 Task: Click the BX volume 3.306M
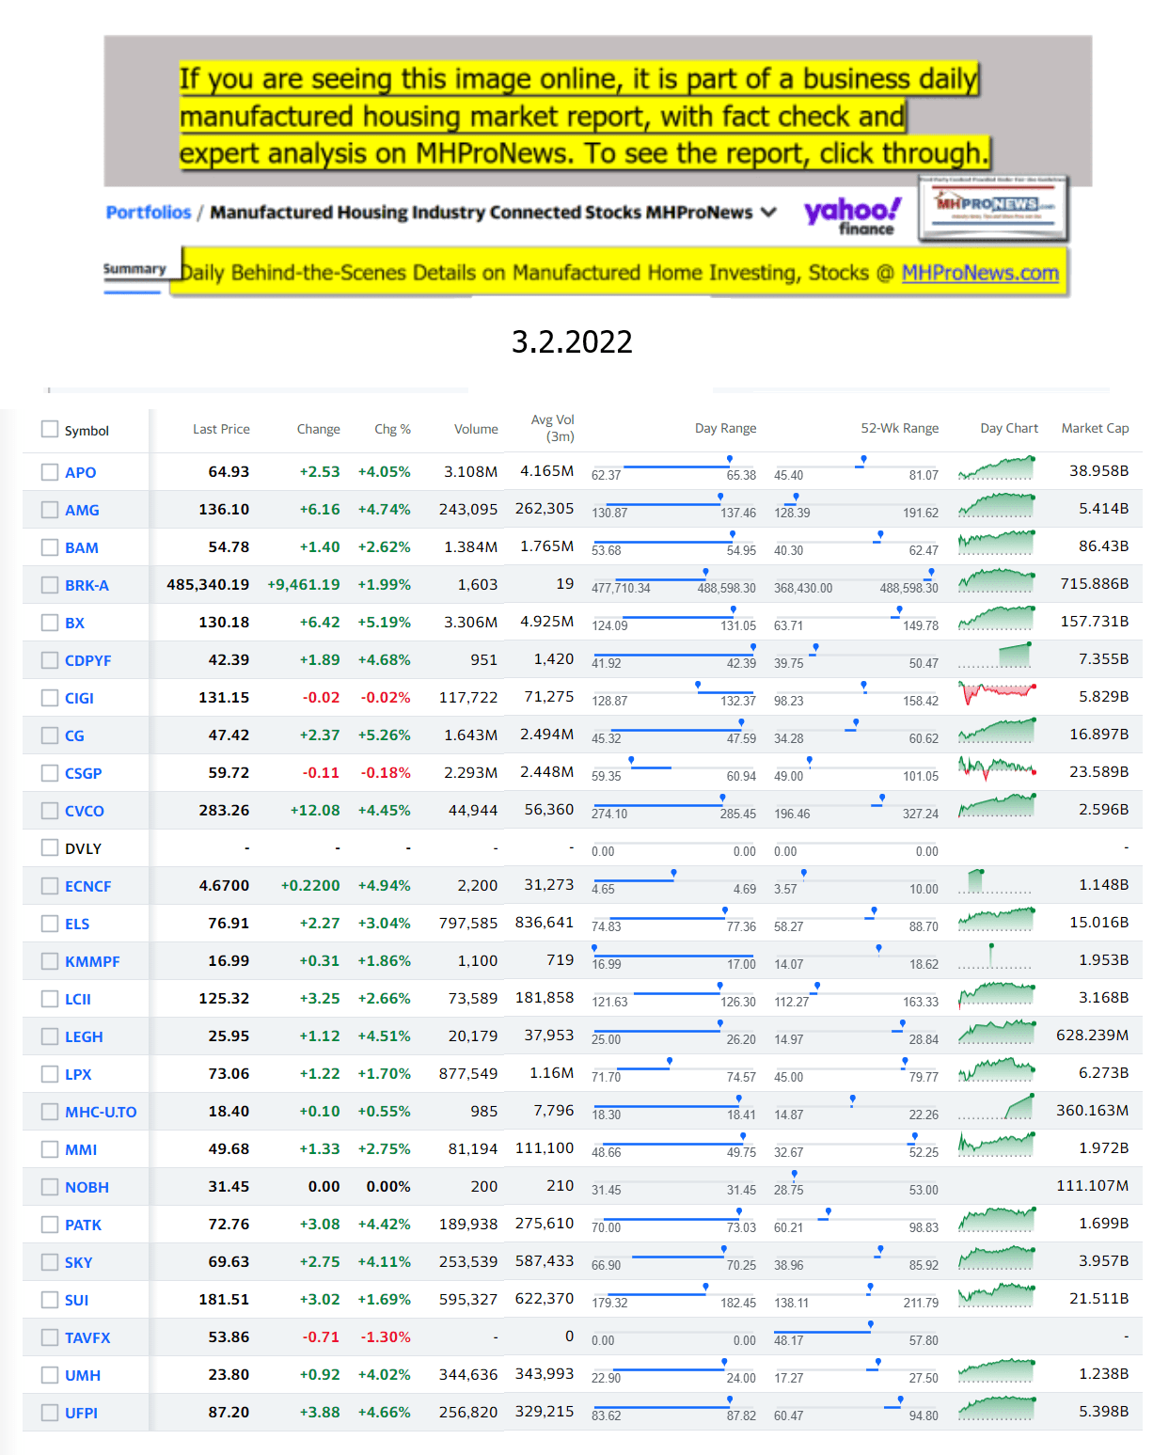(471, 623)
